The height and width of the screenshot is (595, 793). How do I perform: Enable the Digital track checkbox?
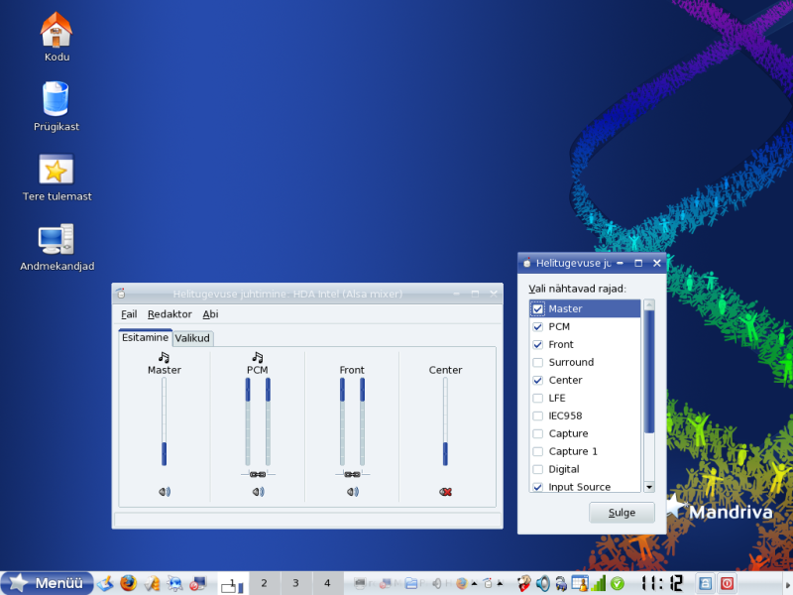point(537,469)
